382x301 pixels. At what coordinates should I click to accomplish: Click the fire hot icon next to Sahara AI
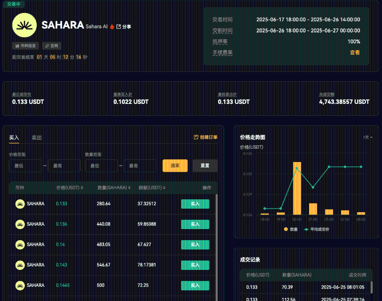[x=112, y=27]
